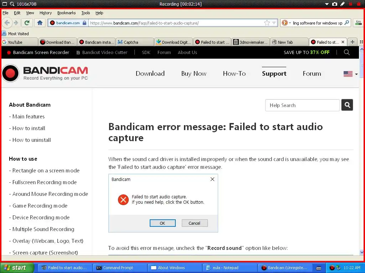365x273 pixels.
Task: Click the SDK link in top bar
Action: [x=146, y=53]
